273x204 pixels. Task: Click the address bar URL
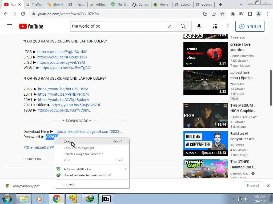click(x=68, y=14)
